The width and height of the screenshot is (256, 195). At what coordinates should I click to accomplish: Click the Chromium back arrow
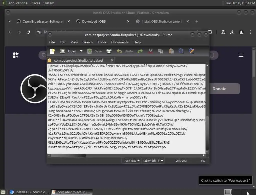click(x=10, y=32)
